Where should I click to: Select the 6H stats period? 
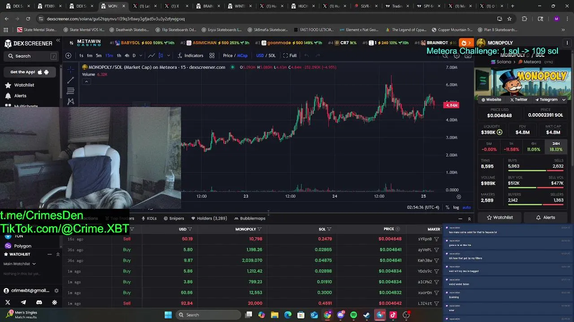(x=534, y=147)
